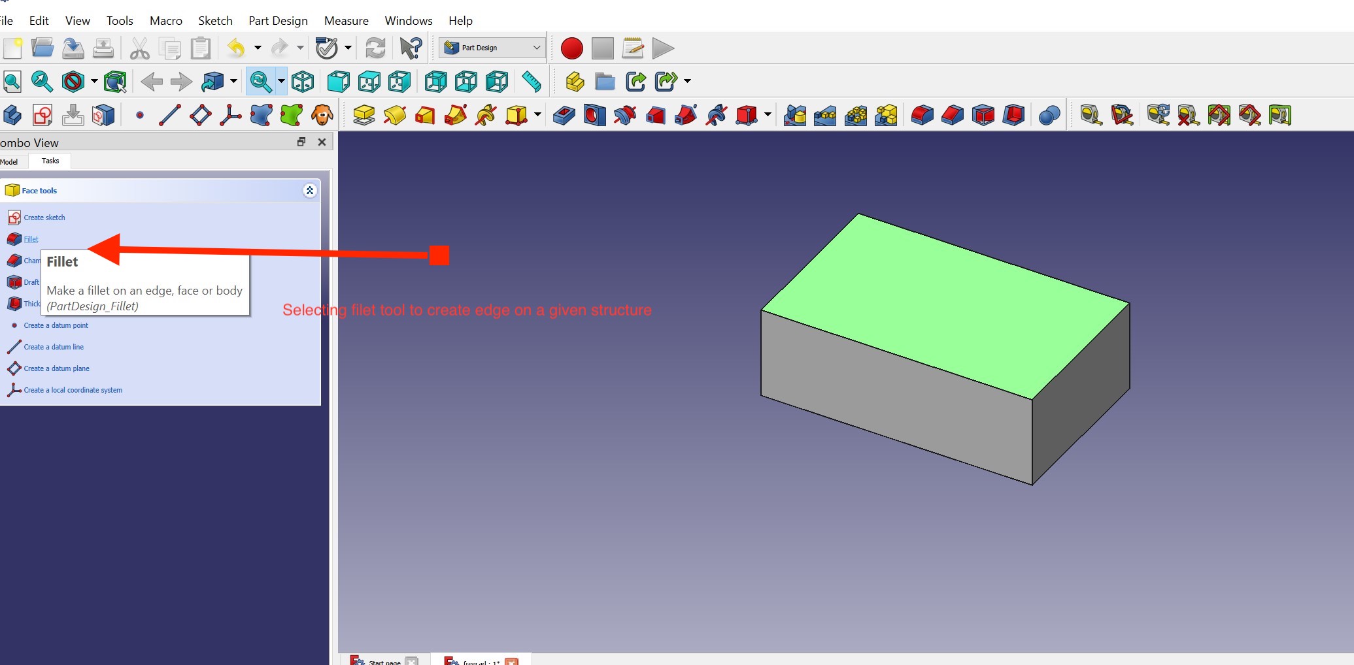Click Create a local coordinate system
The image size is (1354, 665).
pos(73,390)
